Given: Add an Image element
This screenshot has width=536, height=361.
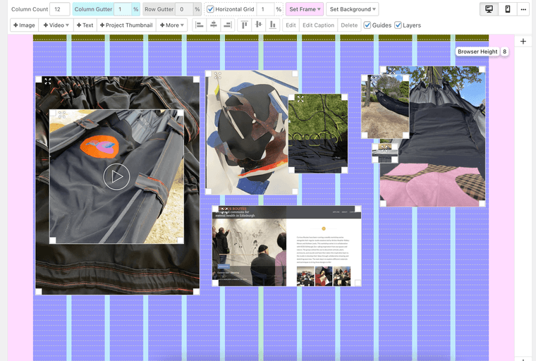Looking at the screenshot, I should click(x=24, y=25).
